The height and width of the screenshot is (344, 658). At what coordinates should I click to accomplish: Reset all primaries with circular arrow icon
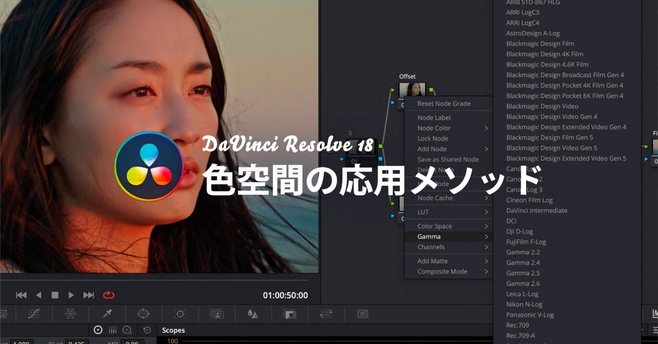coord(147,330)
